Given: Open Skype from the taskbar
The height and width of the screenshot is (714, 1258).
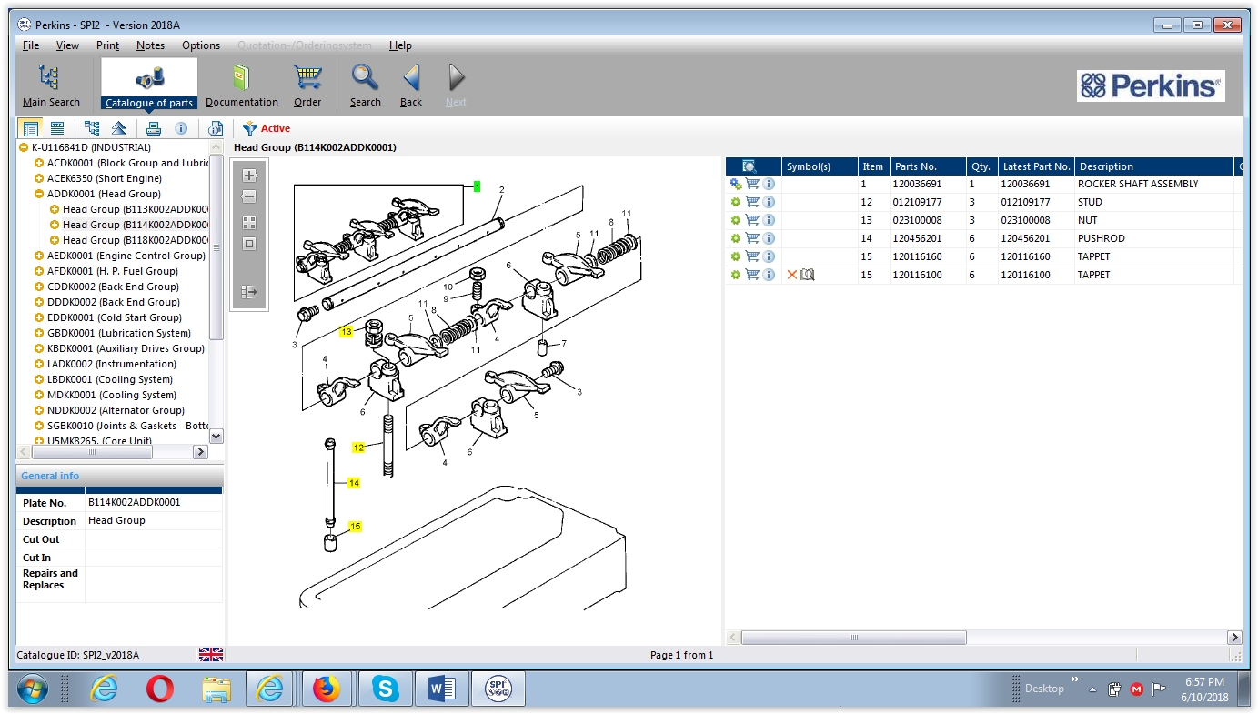Looking at the screenshot, I should click(385, 690).
